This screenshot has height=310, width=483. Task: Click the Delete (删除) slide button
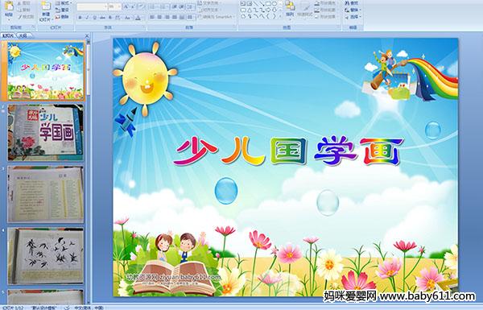[62, 17]
